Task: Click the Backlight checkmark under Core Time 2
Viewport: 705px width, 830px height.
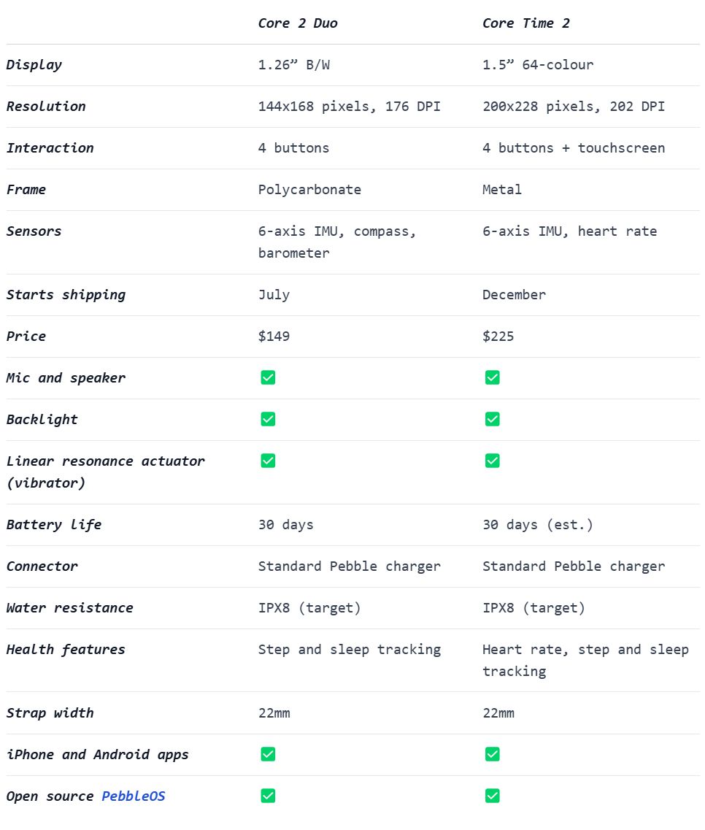Action: click(493, 419)
